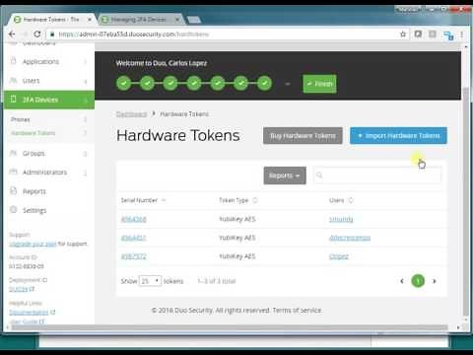
Task: Click the Token Type sort icon
Action: click(255, 200)
